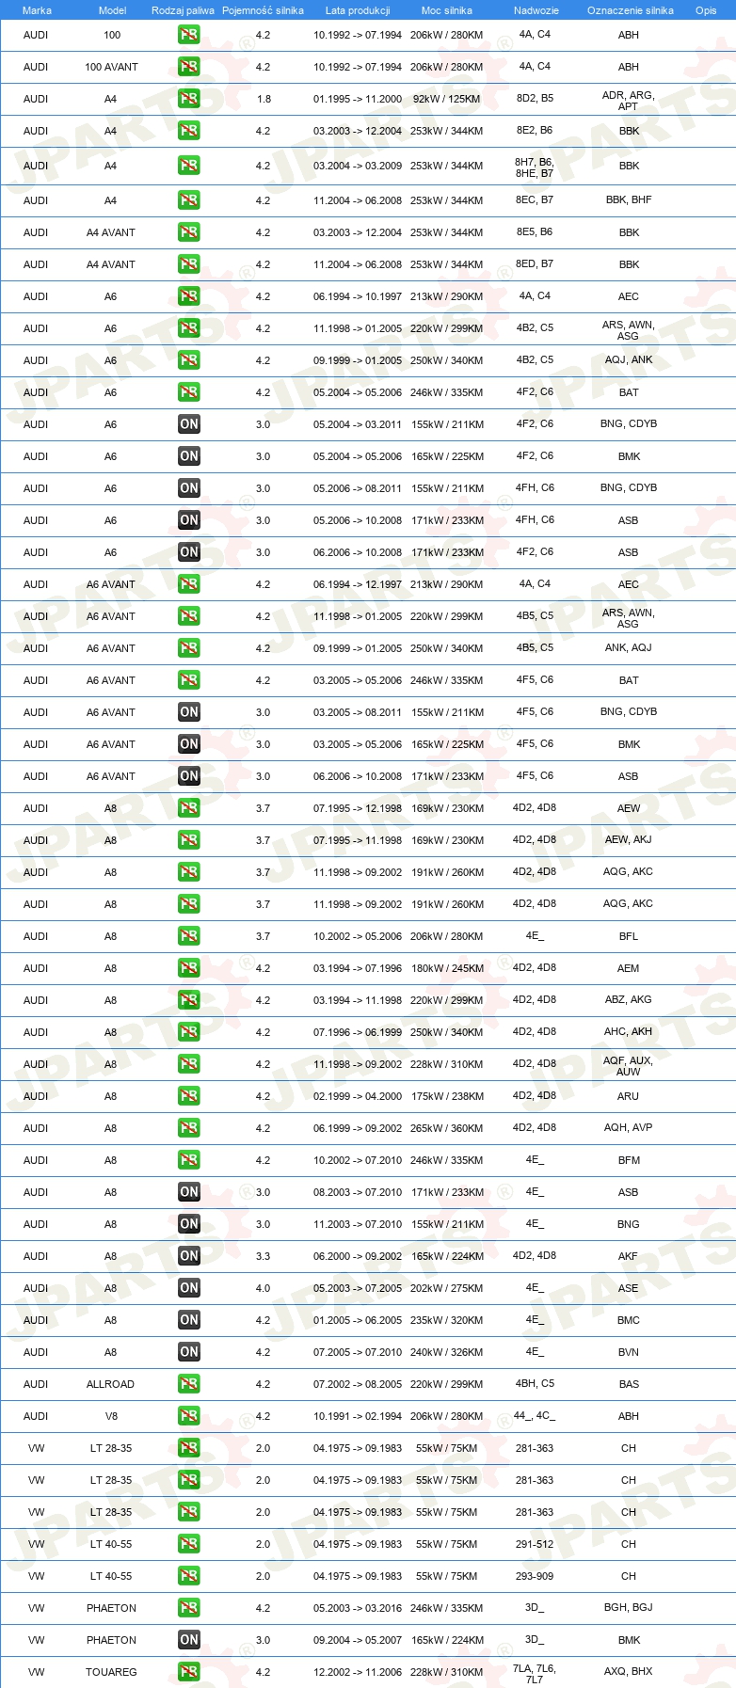
Task: Select the 265kW / 360KM power cell
Action: 447,1128
